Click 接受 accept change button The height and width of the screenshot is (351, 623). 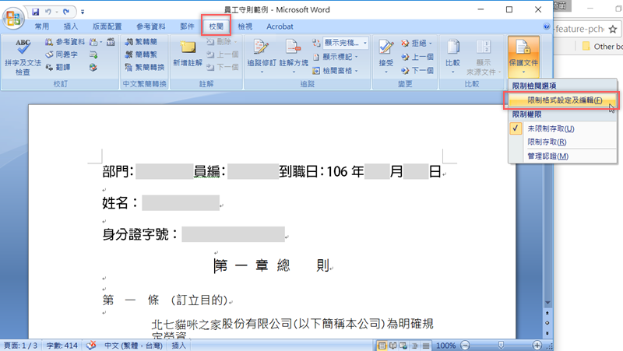(385, 56)
